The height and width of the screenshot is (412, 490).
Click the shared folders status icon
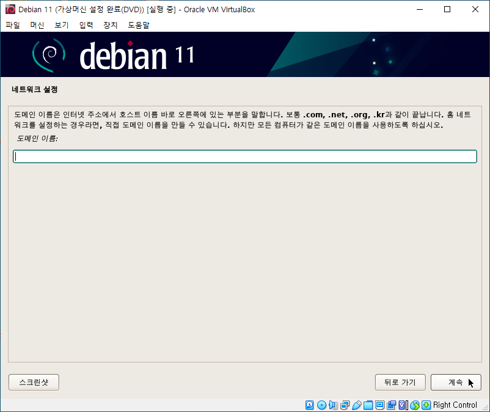click(x=368, y=405)
